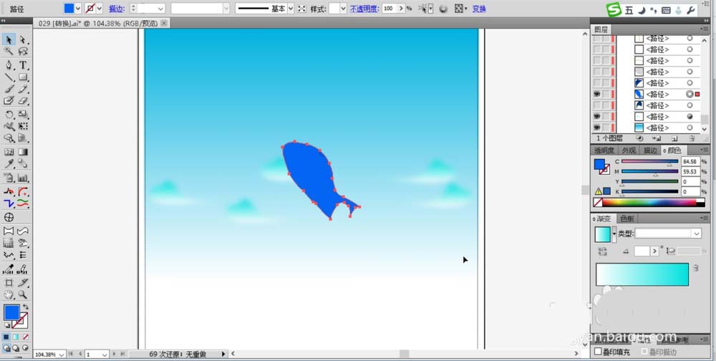
Task: Click the Recolor Artwork icon in control bar
Action: click(443, 9)
